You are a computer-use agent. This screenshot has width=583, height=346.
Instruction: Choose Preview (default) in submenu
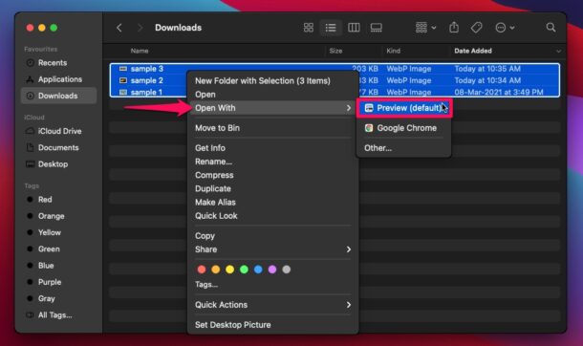[x=404, y=108]
